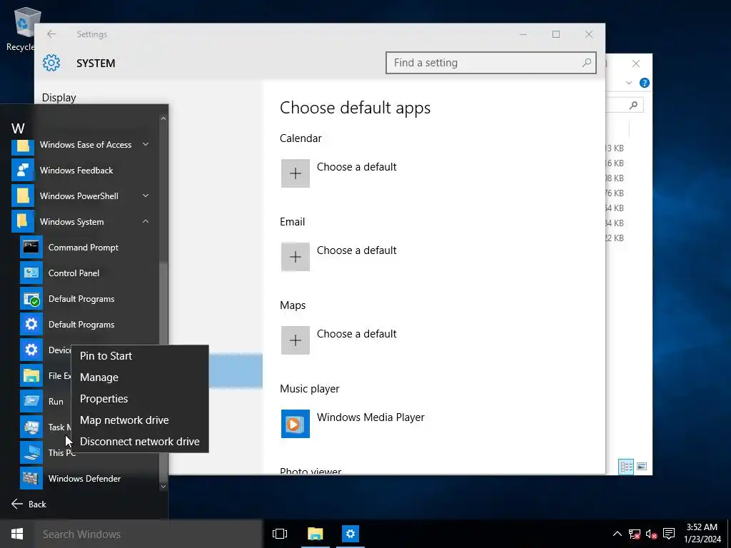The width and height of the screenshot is (731, 548).
Task: Open network status tray icon
Action: tap(635, 534)
